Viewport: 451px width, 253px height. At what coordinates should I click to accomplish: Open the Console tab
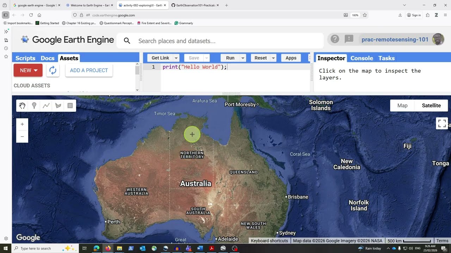pos(362,58)
